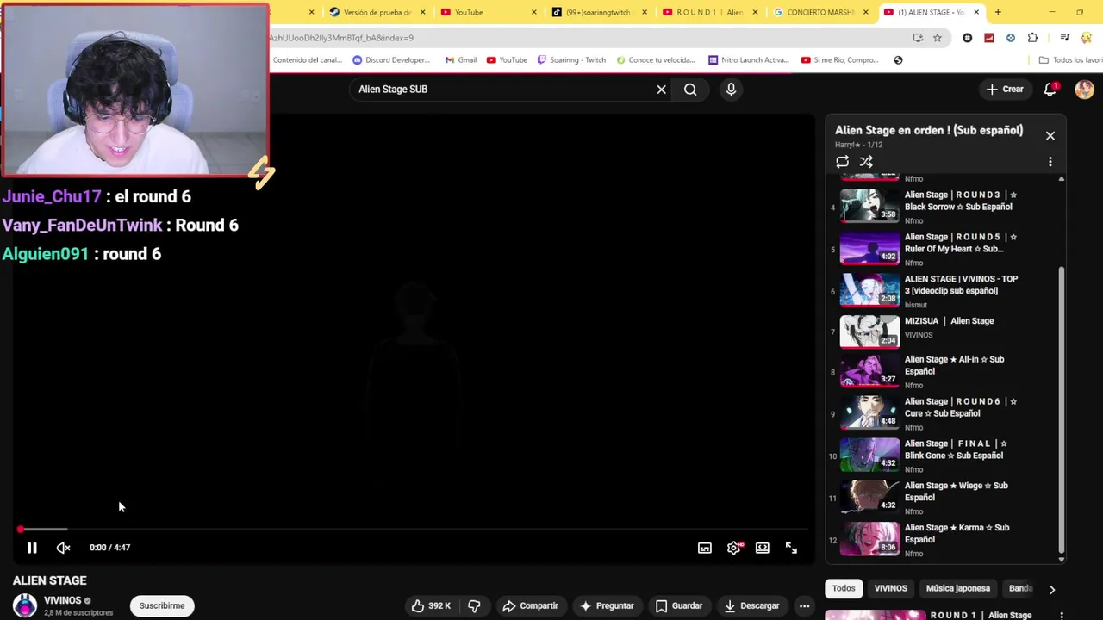Bookmark this page with the star icon
This screenshot has width=1103, height=620.
(x=938, y=38)
